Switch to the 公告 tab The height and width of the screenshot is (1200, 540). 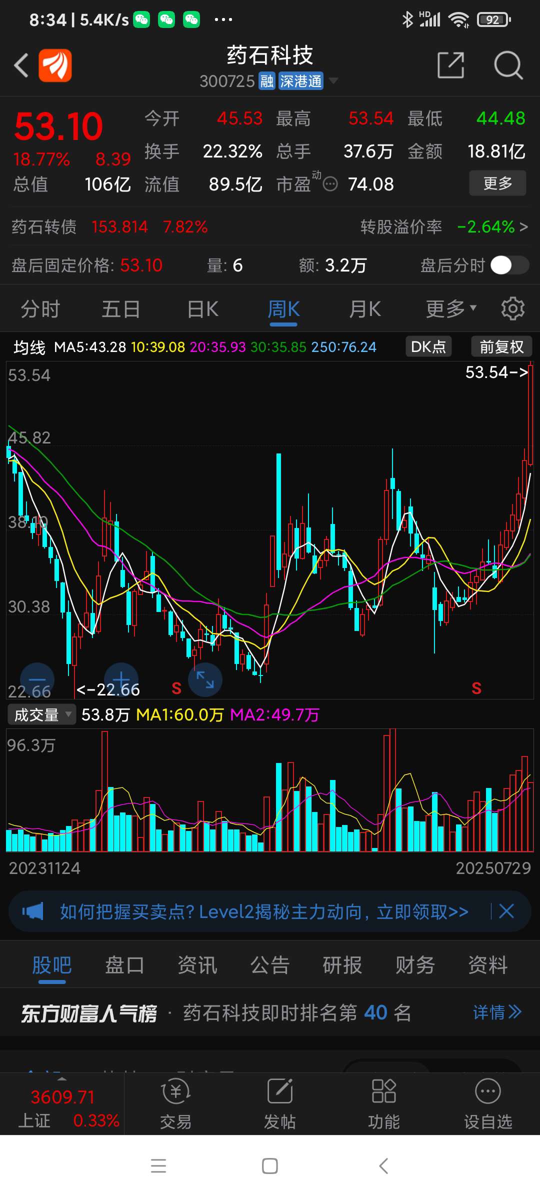pyautogui.click(x=270, y=965)
